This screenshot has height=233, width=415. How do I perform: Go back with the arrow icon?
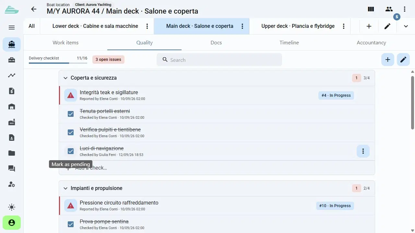(x=34, y=9)
